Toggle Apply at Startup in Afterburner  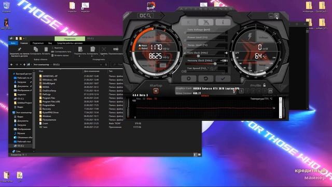pos(156,91)
